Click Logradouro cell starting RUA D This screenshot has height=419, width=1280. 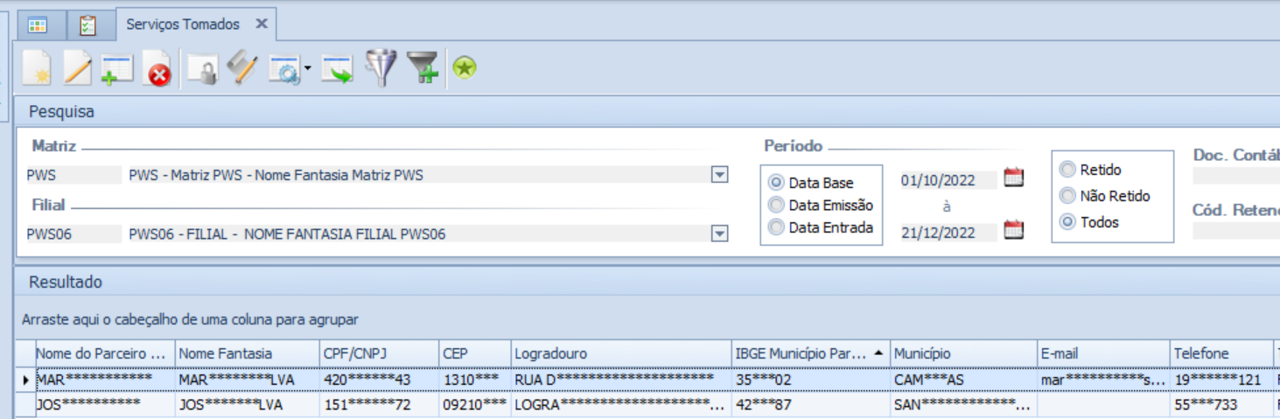(x=621, y=380)
